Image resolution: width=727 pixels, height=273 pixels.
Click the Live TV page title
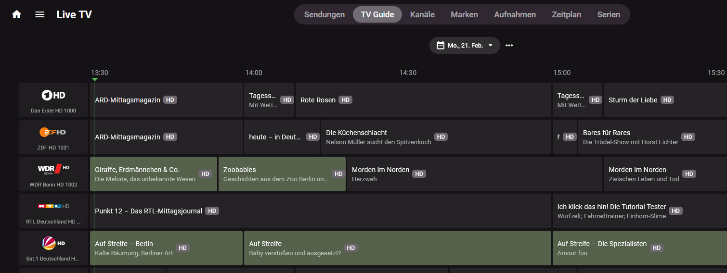tap(74, 14)
